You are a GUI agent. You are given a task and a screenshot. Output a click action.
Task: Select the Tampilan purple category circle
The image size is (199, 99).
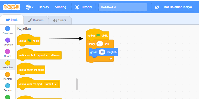(8, 40)
